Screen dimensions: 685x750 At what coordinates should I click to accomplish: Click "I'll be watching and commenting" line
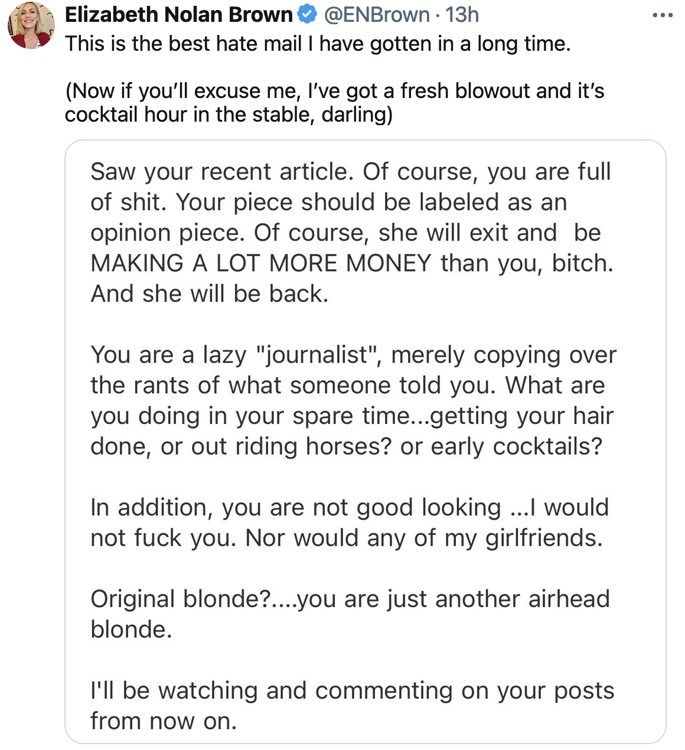(352, 691)
